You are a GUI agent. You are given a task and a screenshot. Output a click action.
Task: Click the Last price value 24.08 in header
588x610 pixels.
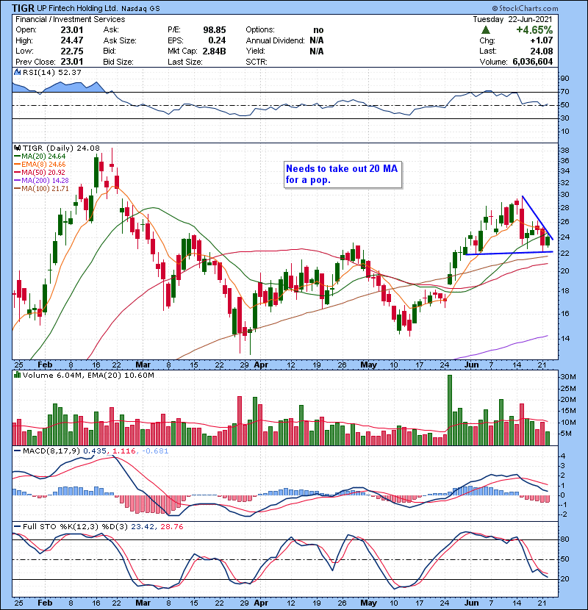pyautogui.click(x=541, y=51)
